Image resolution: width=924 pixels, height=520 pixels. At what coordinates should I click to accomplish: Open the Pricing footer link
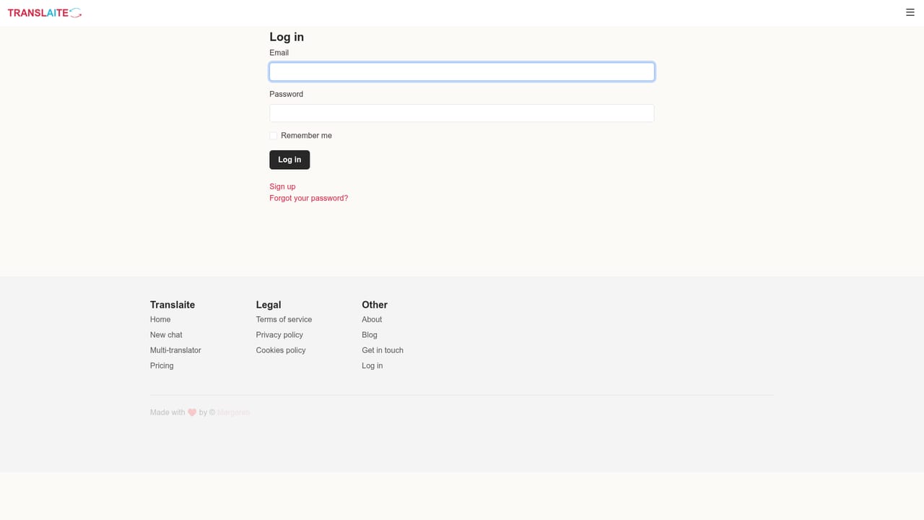click(162, 365)
